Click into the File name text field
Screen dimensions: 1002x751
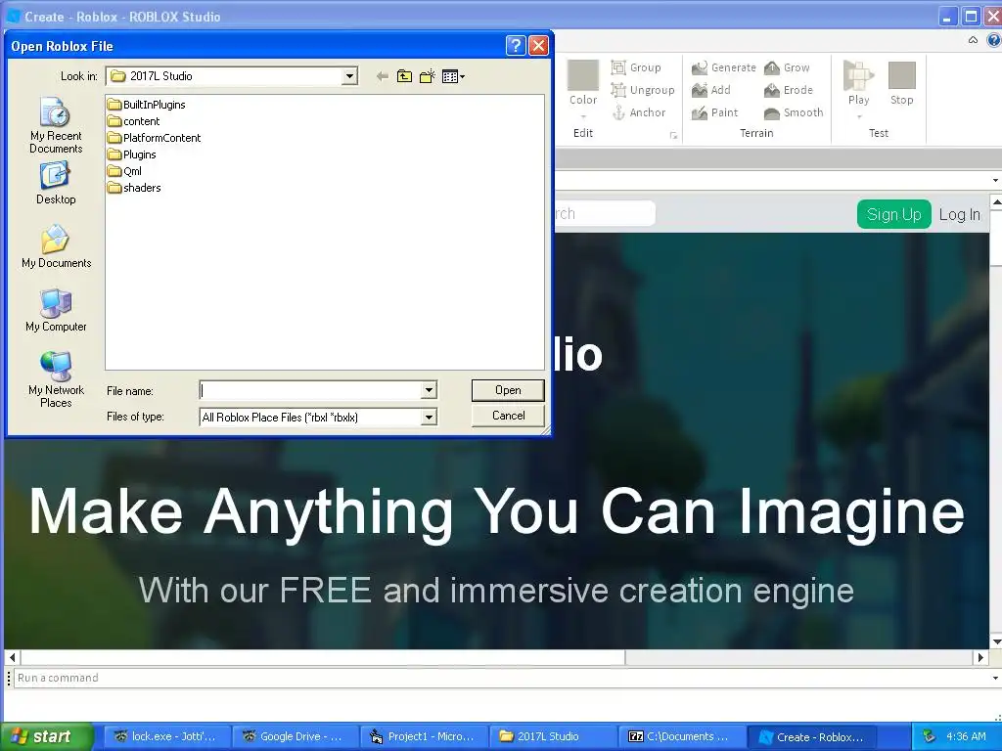pyautogui.click(x=310, y=390)
